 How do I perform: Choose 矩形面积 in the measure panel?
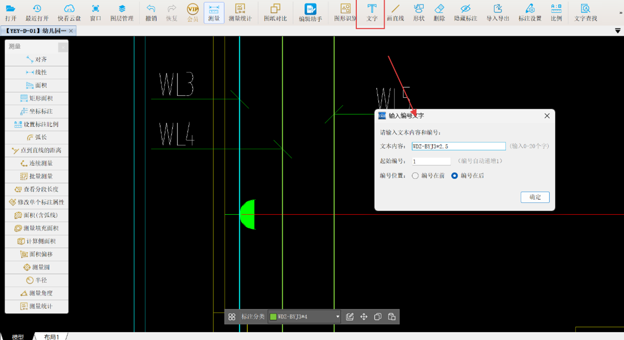coord(37,98)
